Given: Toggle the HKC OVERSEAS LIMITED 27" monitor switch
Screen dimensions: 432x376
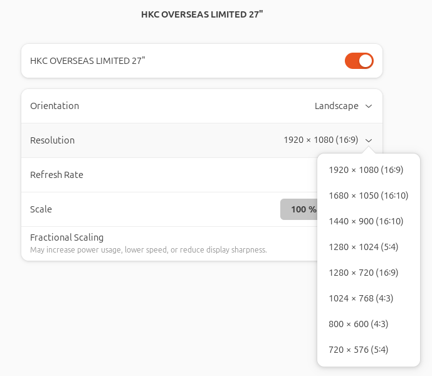Looking at the screenshot, I should point(359,61).
